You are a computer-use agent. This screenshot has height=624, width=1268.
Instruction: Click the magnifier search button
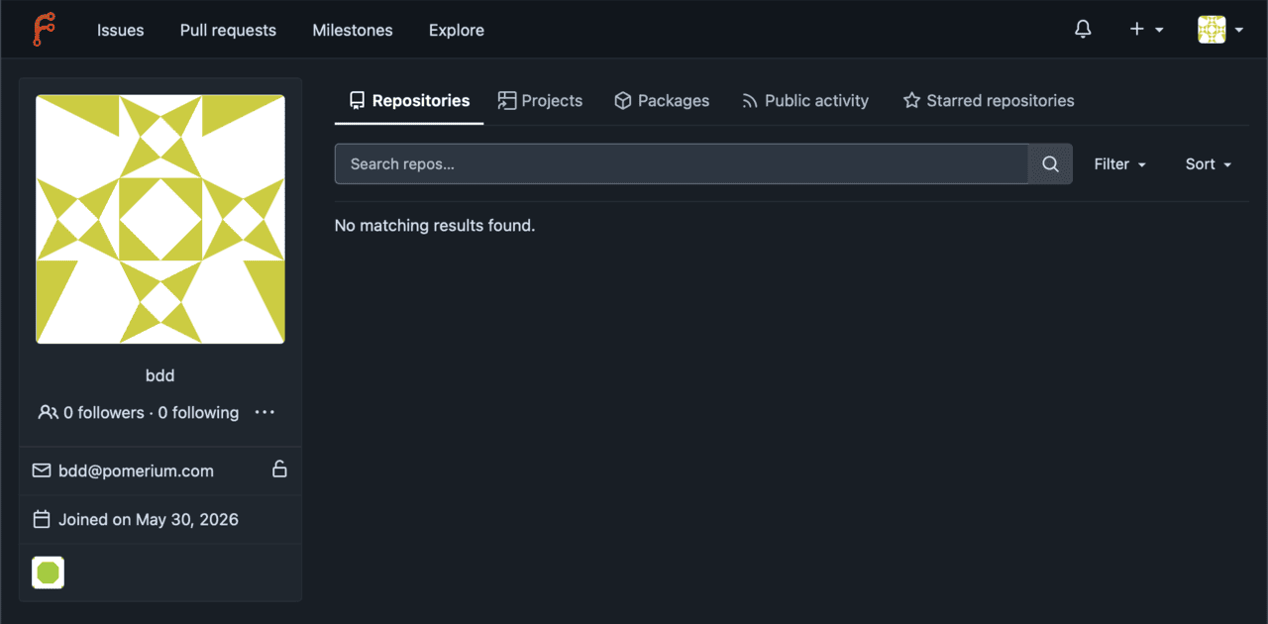click(1051, 164)
